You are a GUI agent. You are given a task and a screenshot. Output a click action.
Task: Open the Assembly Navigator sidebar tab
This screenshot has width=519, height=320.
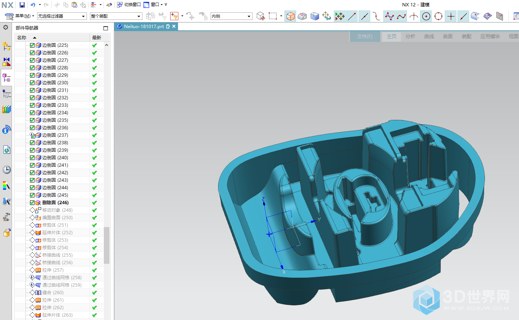pyautogui.click(x=6, y=46)
